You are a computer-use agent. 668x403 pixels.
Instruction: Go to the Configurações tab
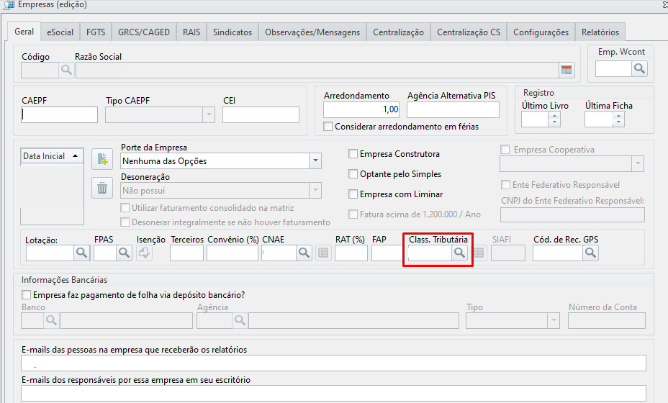pos(541,32)
